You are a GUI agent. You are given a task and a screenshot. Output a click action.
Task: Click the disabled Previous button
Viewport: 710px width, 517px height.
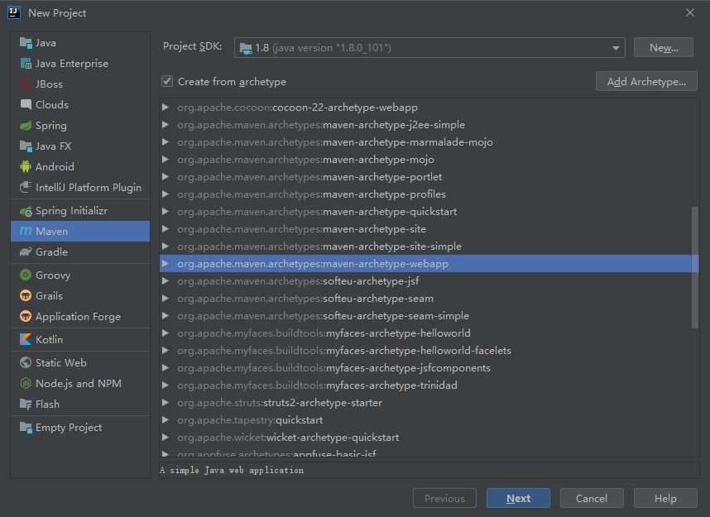coord(444,499)
